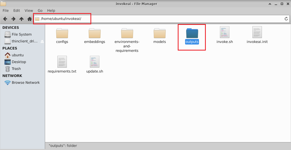Select the embeddings folder icon
The height and width of the screenshot is (150, 291).
pyautogui.click(x=94, y=33)
